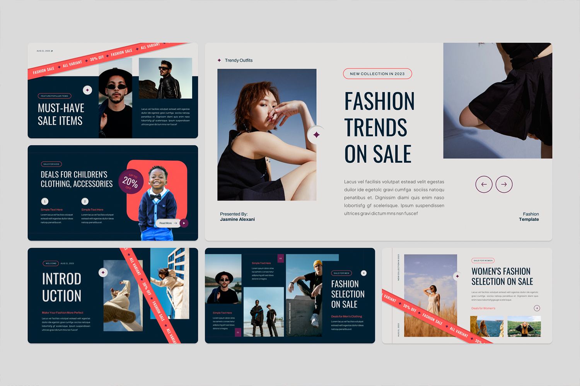580x386 pixels.
Task: Click the star circle on the Introduction slide
Action: click(103, 273)
